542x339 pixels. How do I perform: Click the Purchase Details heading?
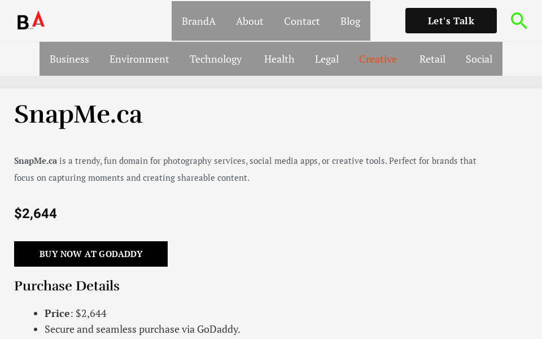pos(67,286)
